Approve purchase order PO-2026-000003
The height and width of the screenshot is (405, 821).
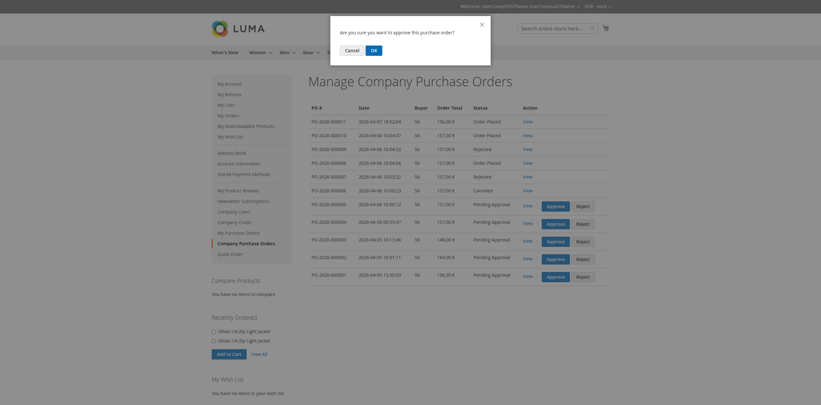555,242
